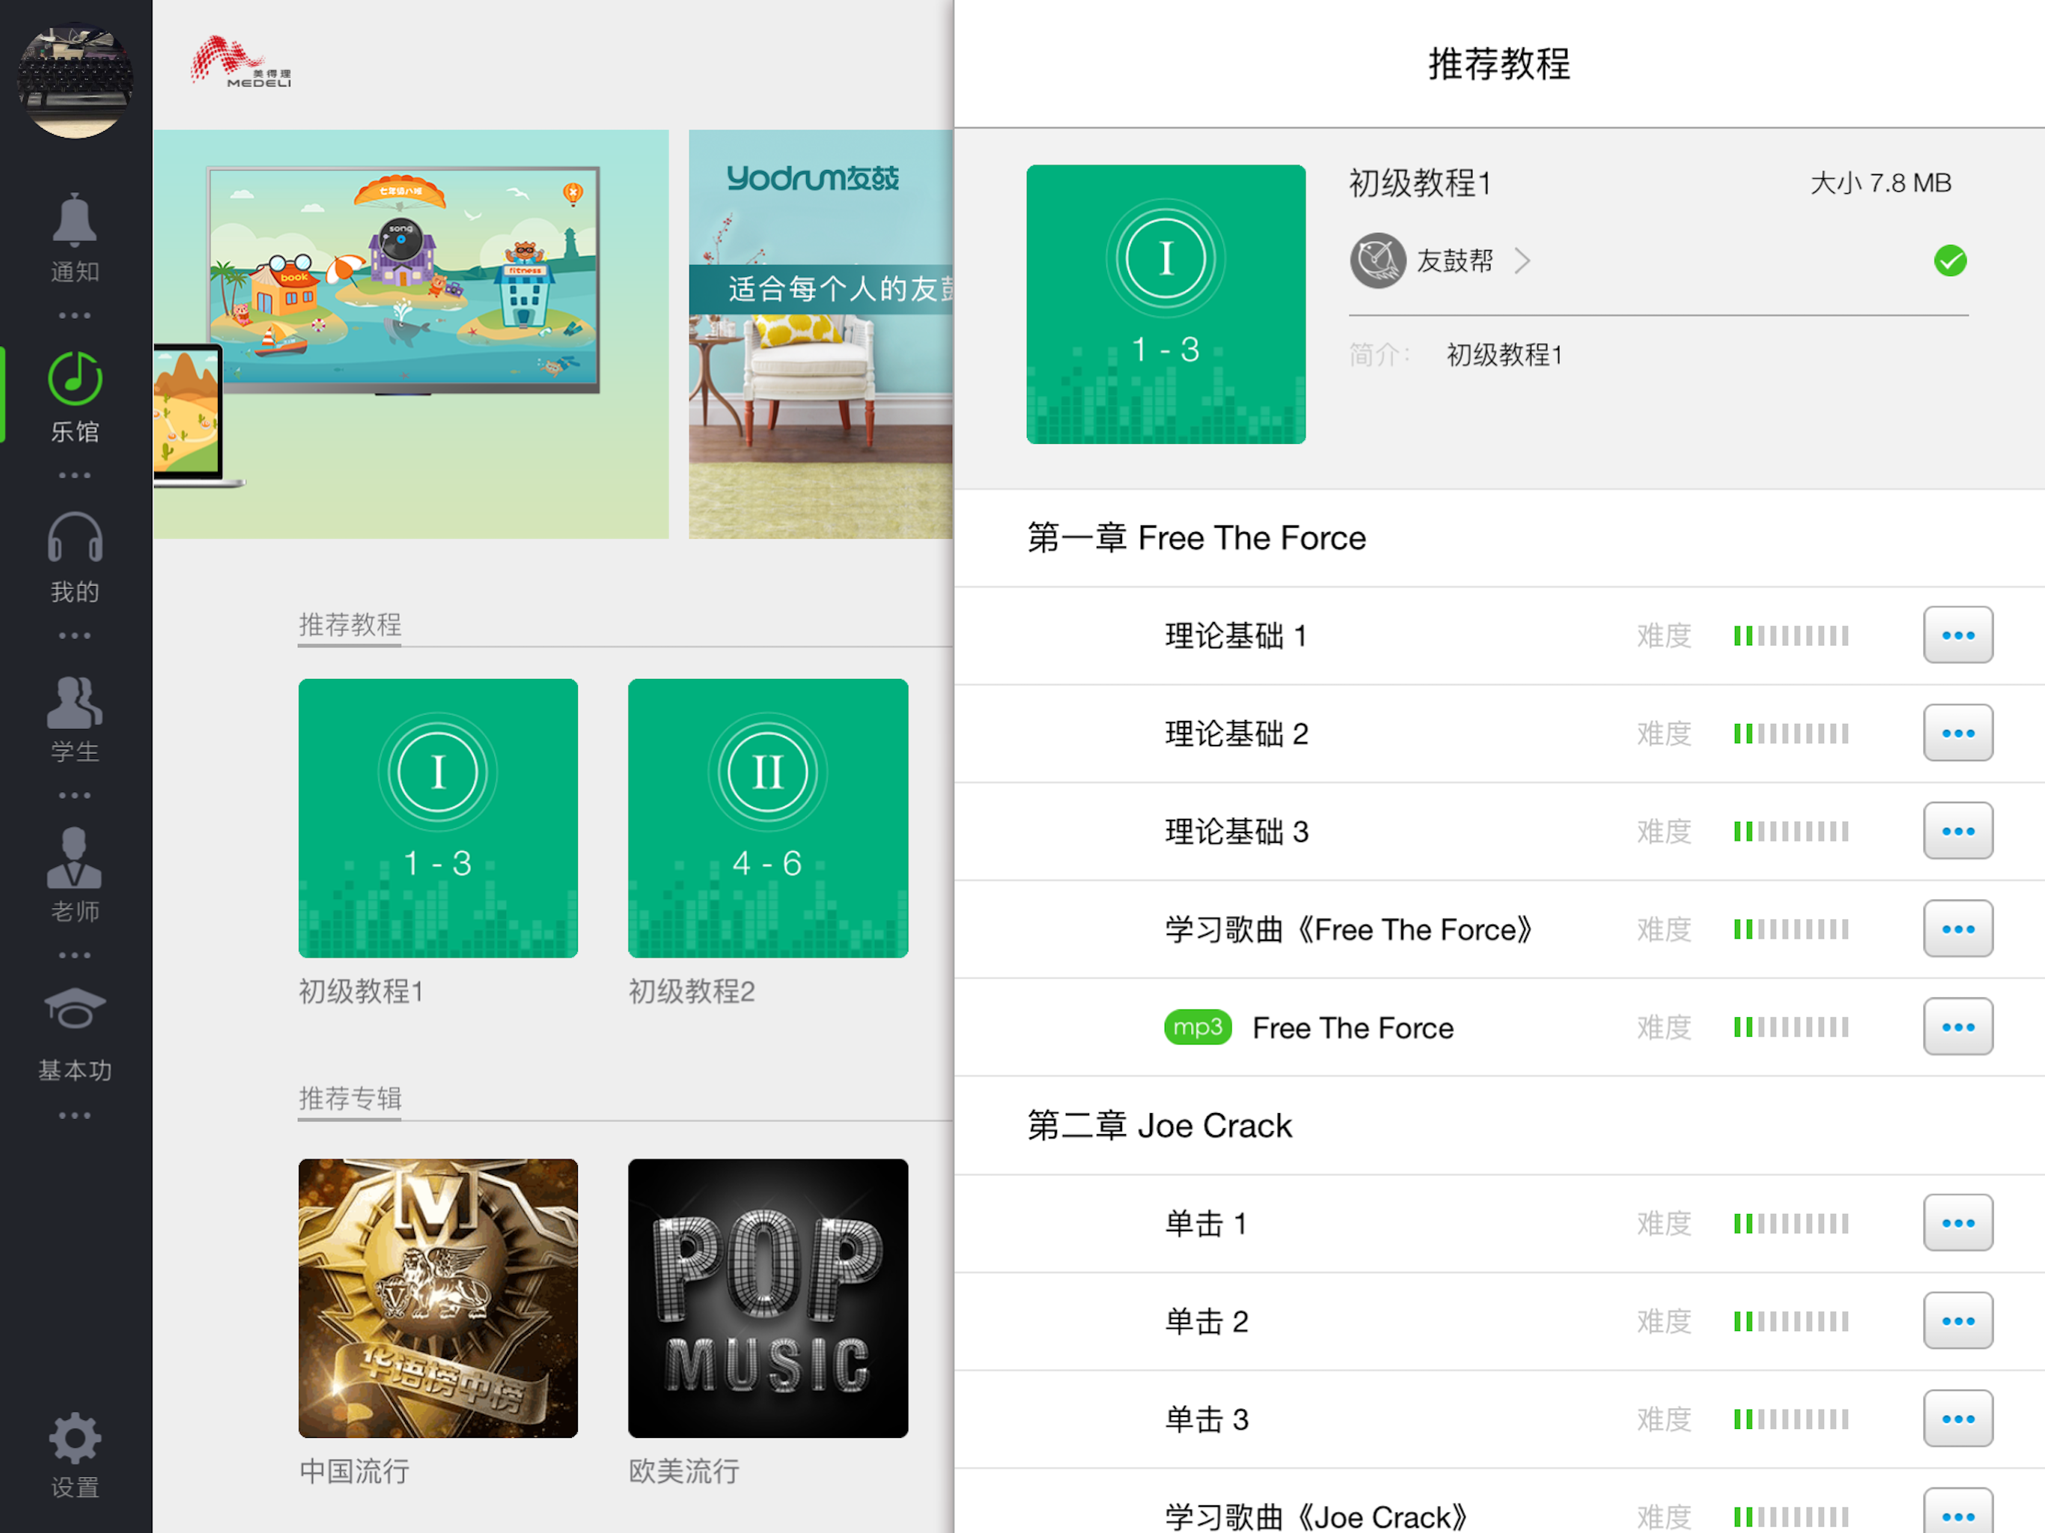This screenshot has width=2045, height=1533.
Task: Click the Yodrum 友鼓 banner
Action: point(821,334)
